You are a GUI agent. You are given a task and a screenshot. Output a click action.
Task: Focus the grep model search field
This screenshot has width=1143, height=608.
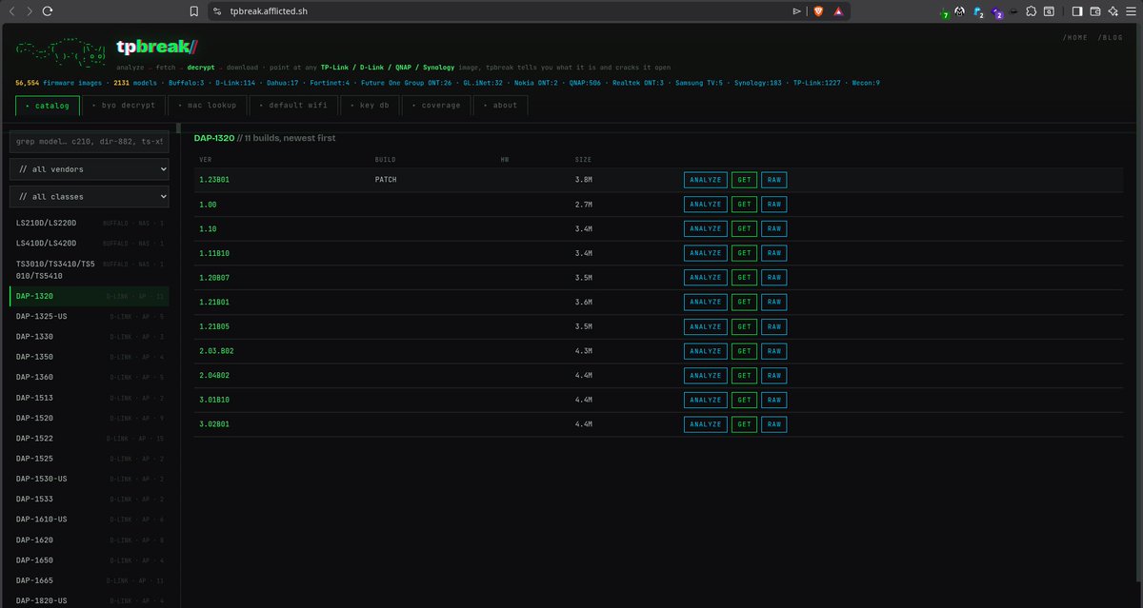[90, 141]
